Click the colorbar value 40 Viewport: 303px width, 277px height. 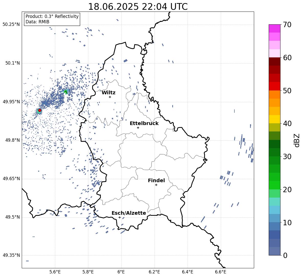point(287,124)
